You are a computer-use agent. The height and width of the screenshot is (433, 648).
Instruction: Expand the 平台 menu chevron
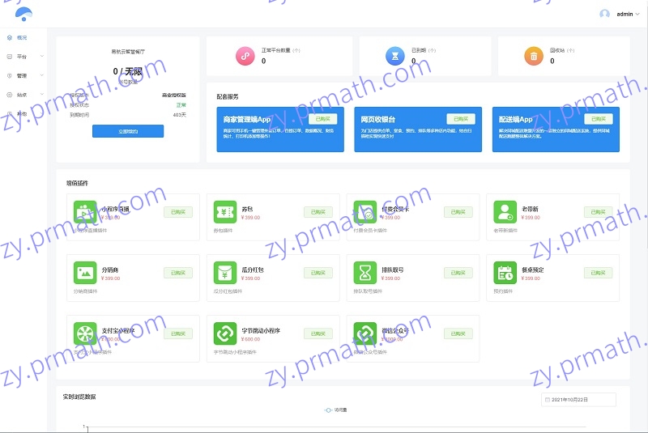click(x=42, y=56)
